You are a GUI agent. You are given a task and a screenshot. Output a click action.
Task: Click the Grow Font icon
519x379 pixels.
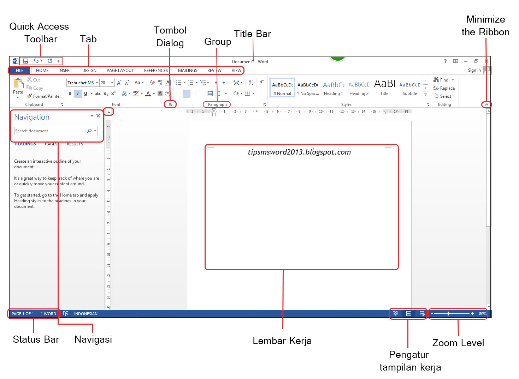pyautogui.click(x=119, y=83)
